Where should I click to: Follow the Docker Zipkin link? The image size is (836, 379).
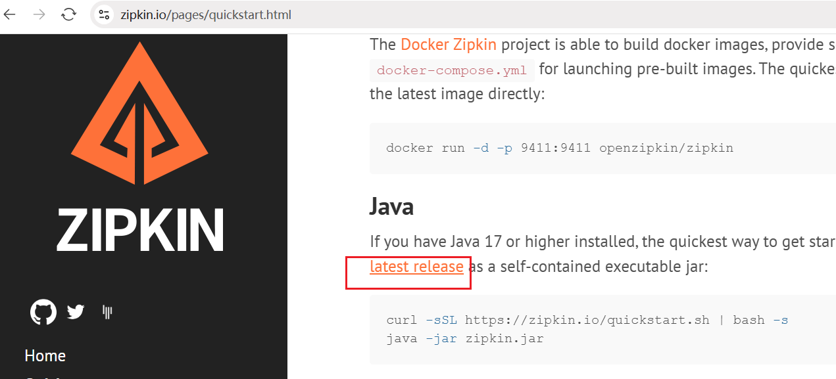(x=449, y=44)
